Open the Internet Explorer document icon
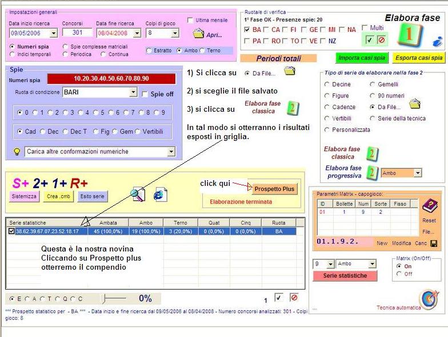448x337 pixels. click(160, 194)
